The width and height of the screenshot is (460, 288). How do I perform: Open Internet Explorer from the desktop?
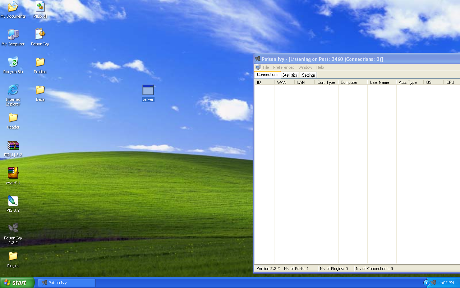[13, 90]
